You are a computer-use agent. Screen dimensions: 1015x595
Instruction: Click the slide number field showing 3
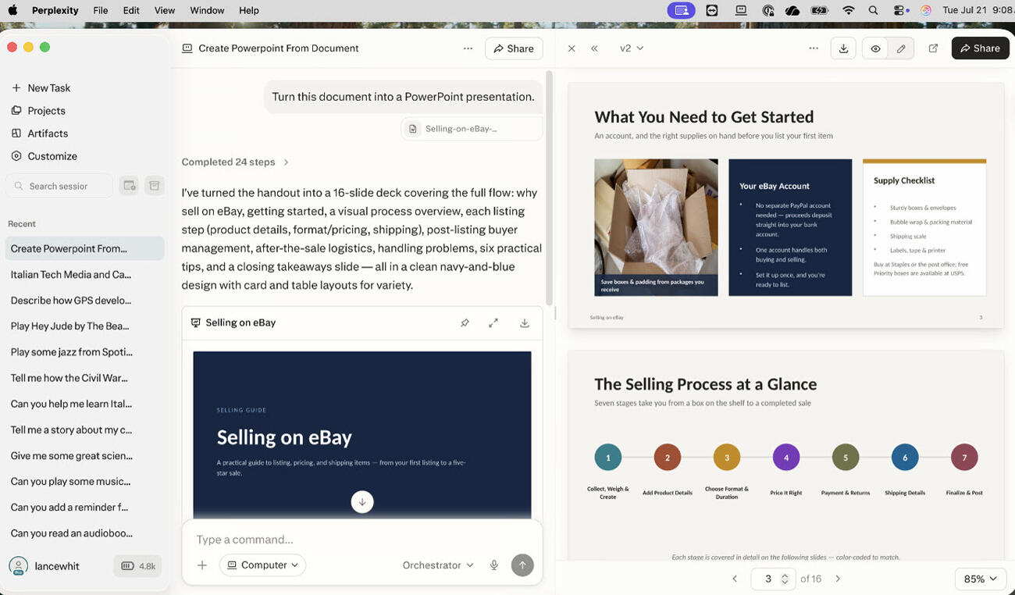coord(767,579)
